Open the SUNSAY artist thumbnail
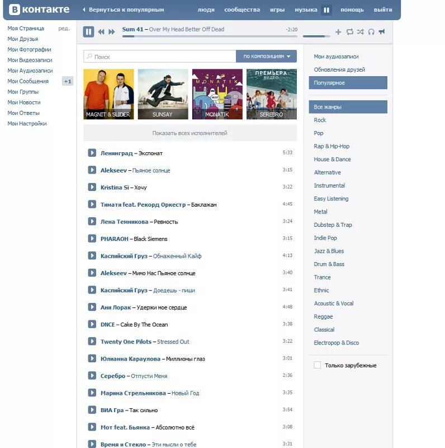Screen dimensions: 445x448 (x=163, y=94)
